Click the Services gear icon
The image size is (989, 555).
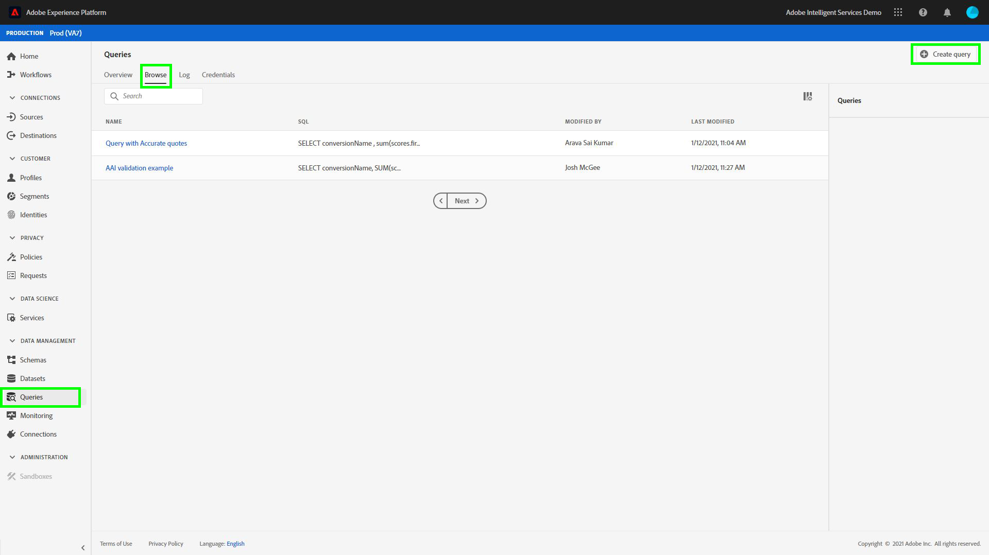(x=11, y=318)
